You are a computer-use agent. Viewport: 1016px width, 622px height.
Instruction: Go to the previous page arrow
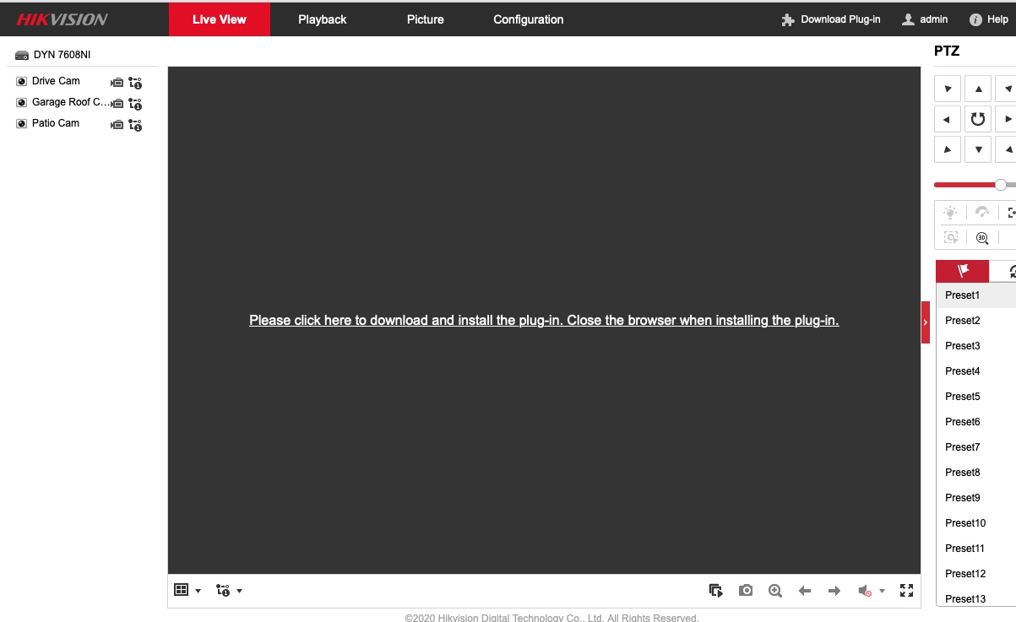(805, 591)
